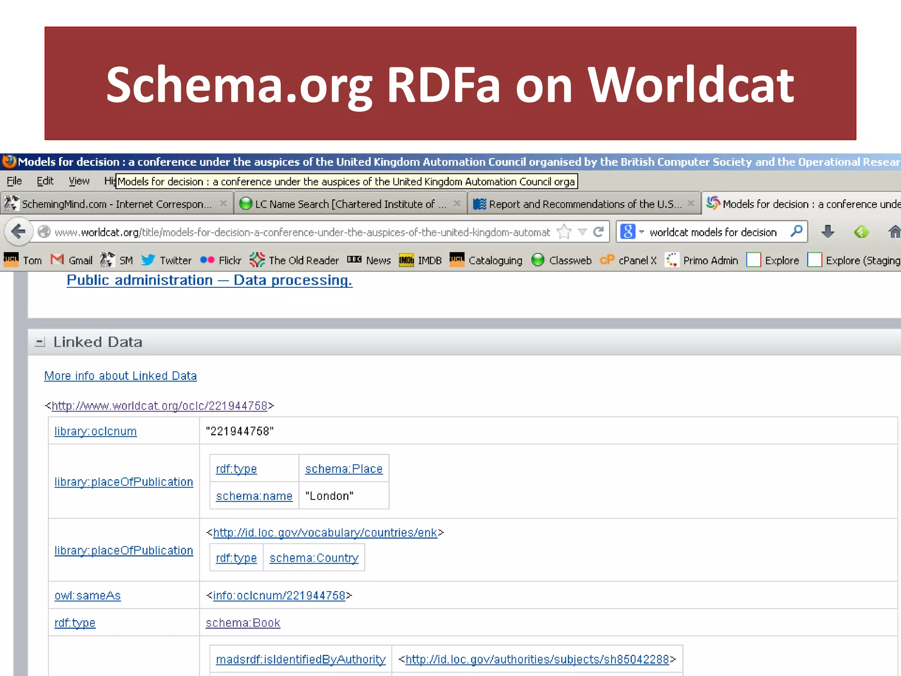Open the SM bookmark
The image size is (901, 676).
[x=117, y=261]
